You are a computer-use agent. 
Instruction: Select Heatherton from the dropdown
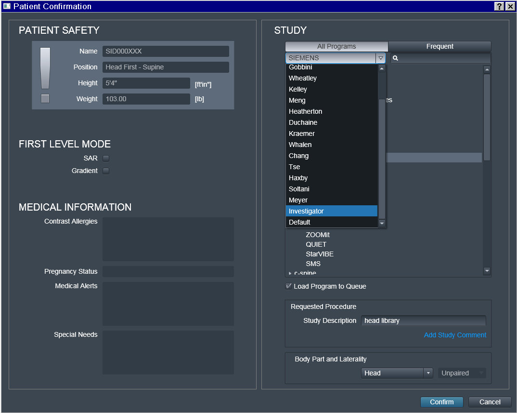(331, 111)
